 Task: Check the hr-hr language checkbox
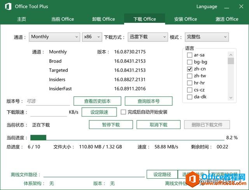click(x=189, y=83)
